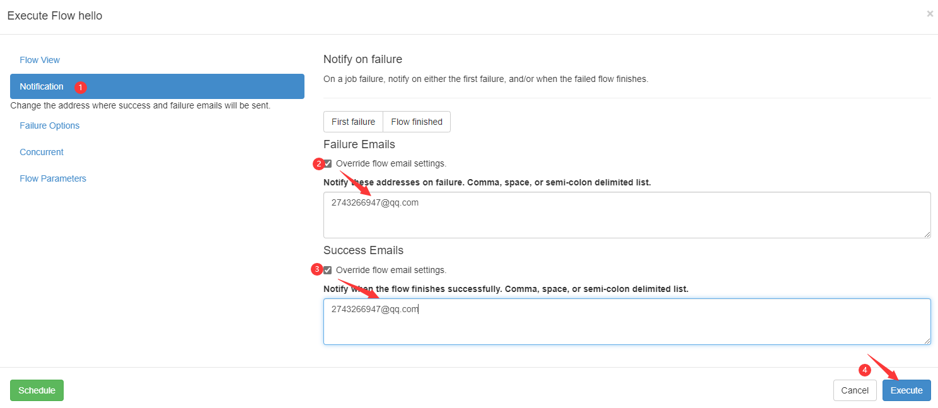Choose First failure notification option
Screen dimensions: 938x408
[x=353, y=122]
